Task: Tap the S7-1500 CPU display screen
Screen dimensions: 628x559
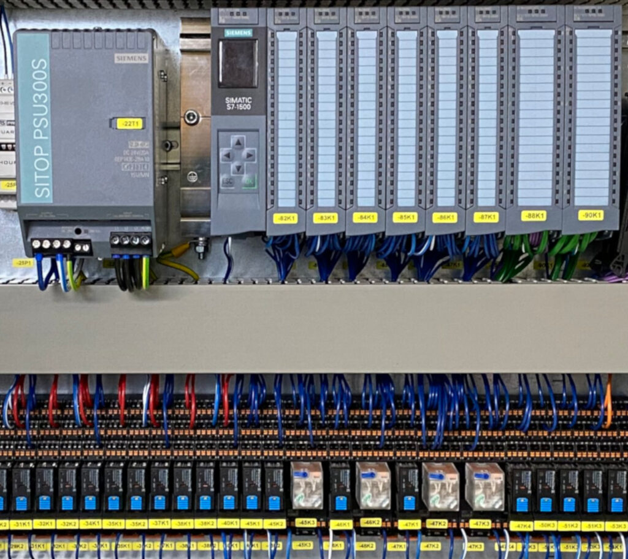Action: 239,63
